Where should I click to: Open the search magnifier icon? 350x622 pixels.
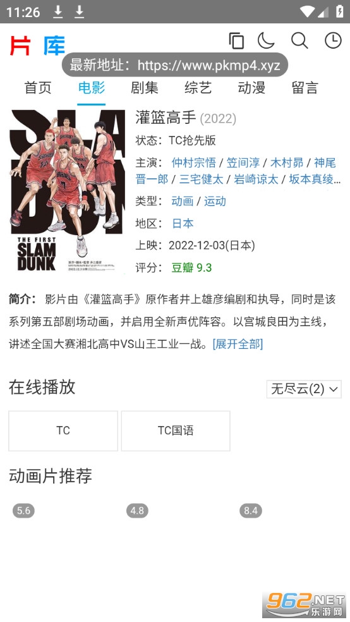pos(299,40)
